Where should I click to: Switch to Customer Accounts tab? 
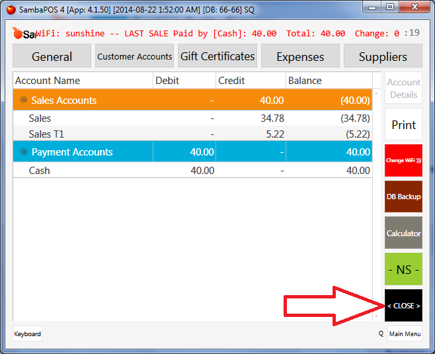(135, 56)
